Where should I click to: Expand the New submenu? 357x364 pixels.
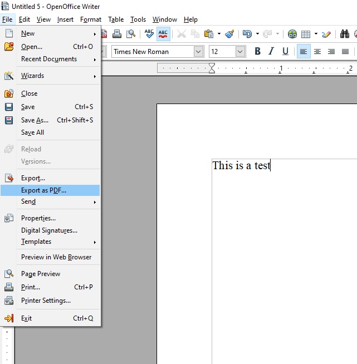[50, 33]
